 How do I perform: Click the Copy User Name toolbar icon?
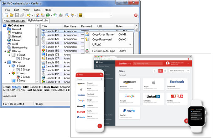[x=38, y=15]
